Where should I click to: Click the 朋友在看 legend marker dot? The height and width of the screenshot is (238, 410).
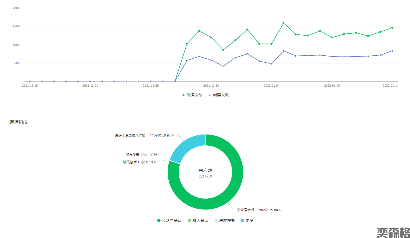[216, 220]
